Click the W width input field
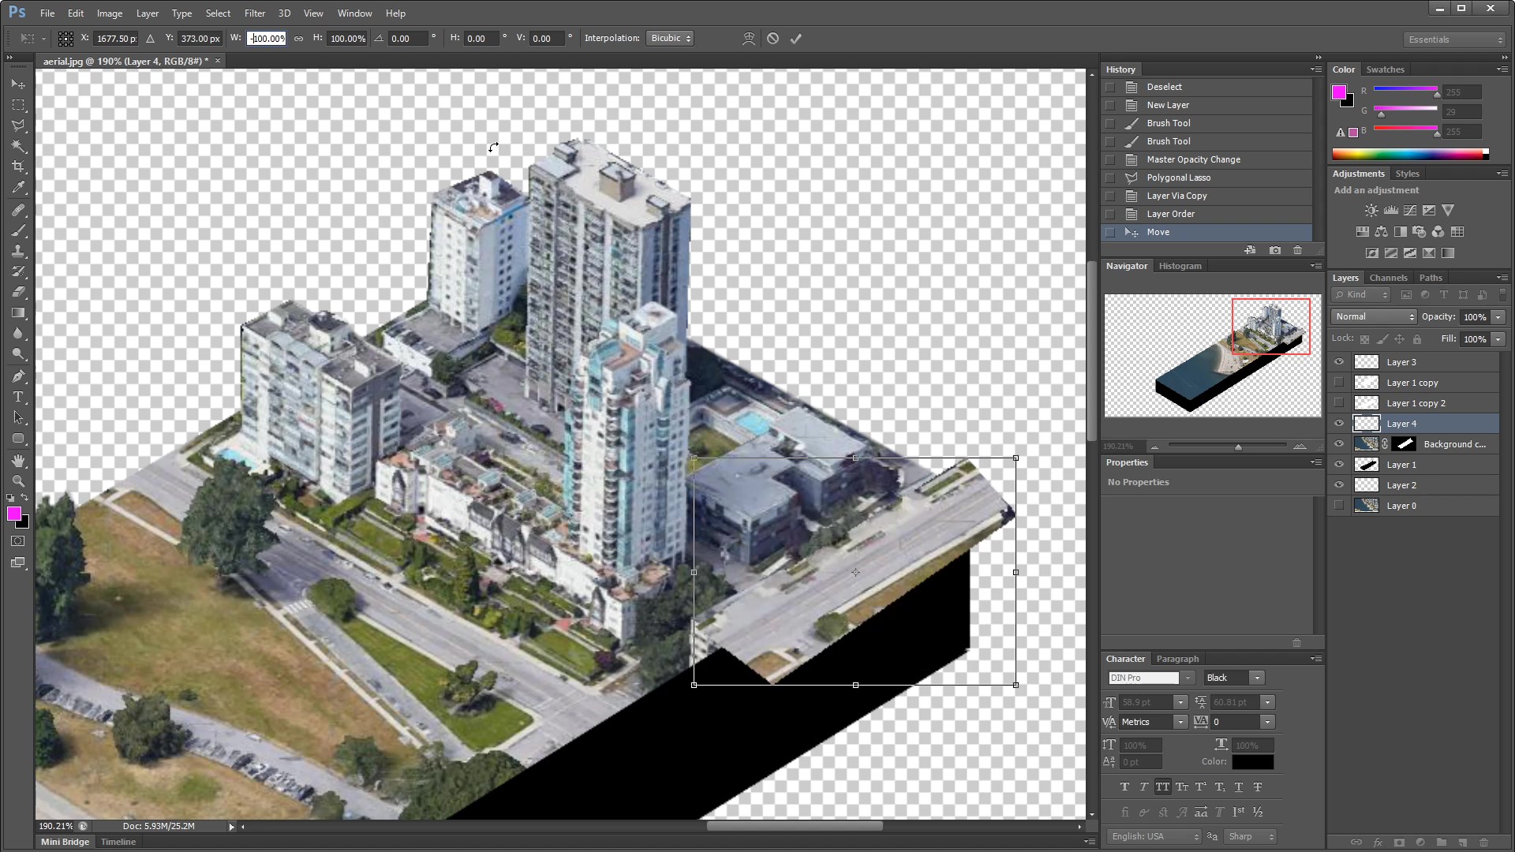Screen dimensions: 1515x852 (x=266, y=38)
